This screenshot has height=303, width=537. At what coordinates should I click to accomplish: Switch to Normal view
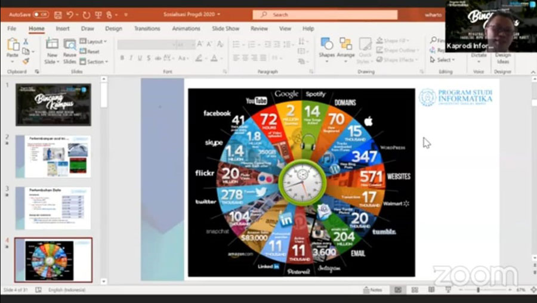click(x=397, y=290)
